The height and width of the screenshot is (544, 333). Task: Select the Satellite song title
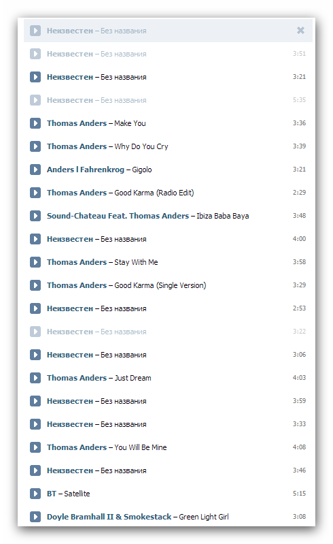pyautogui.click(x=77, y=494)
